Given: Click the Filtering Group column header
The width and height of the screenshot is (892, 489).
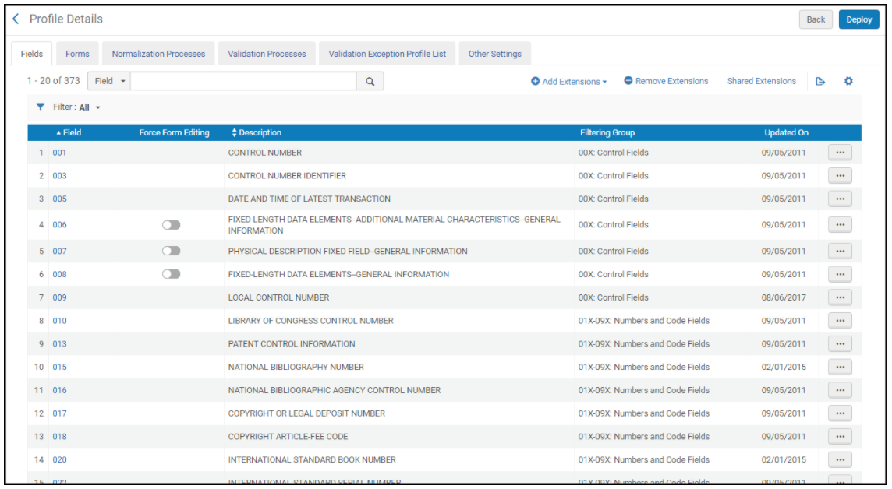Looking at the screenshot, I should [607, 133].
